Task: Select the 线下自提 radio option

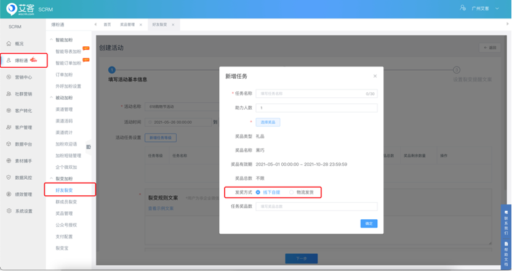Action: click(258, 192)
